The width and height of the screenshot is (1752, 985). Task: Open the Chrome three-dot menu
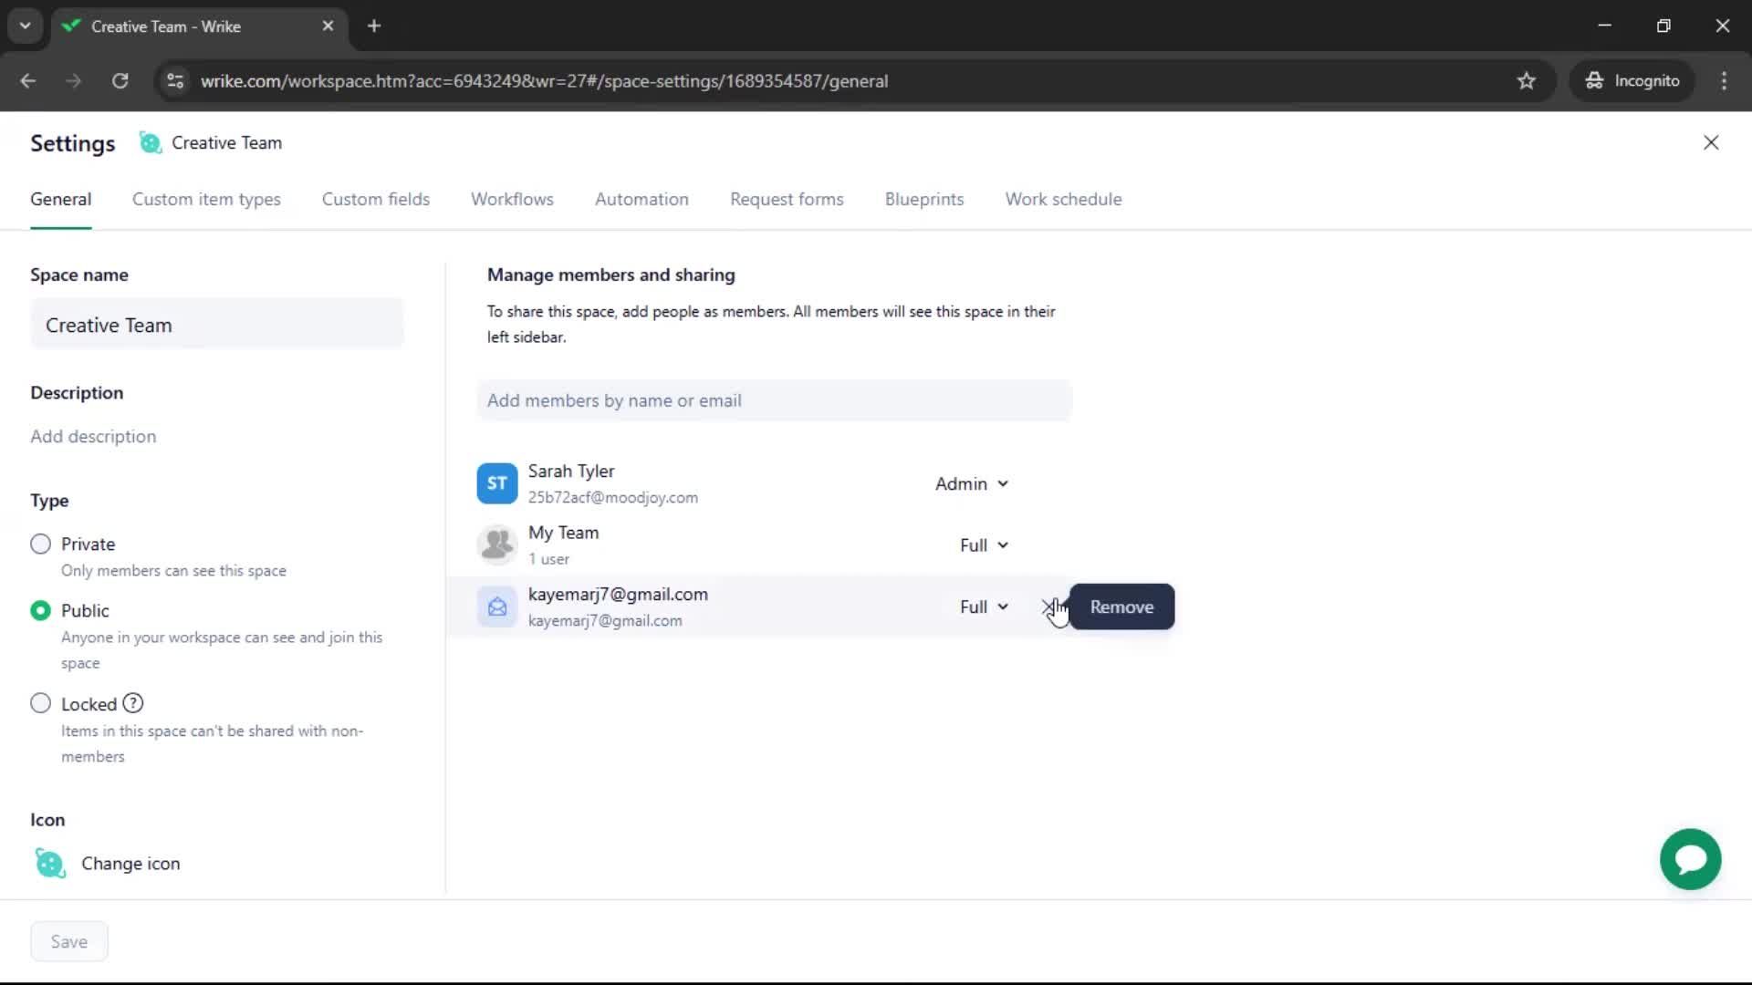(1724, 80)
